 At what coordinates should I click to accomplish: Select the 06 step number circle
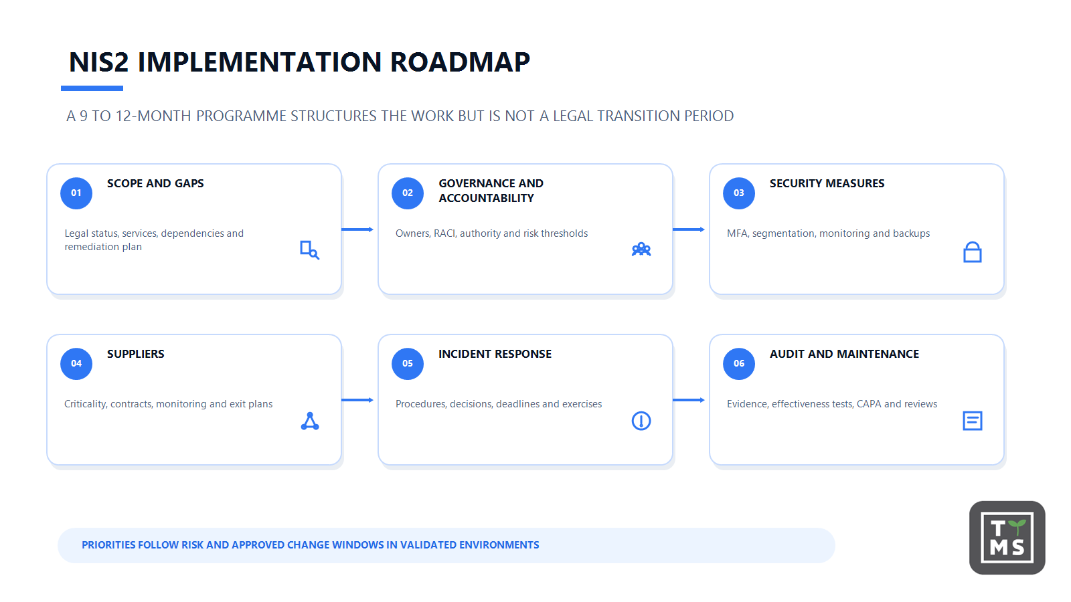click(739, 364)
